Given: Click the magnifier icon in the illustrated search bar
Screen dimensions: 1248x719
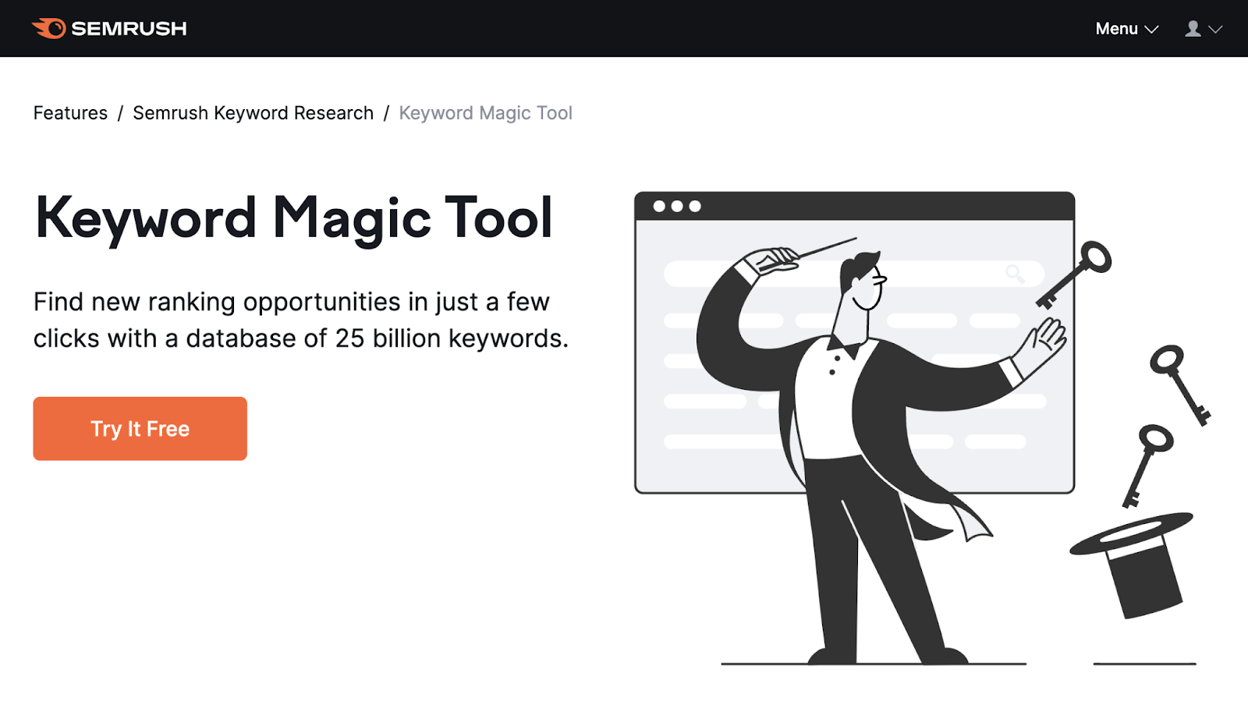Looking at the screenshot, I should pyautogui.click(x=1014, y=274).
